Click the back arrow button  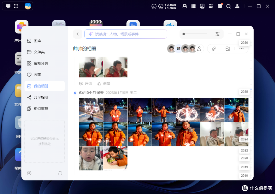click(x=77, y=34)
